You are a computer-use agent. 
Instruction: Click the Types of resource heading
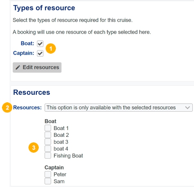(44, 8)
